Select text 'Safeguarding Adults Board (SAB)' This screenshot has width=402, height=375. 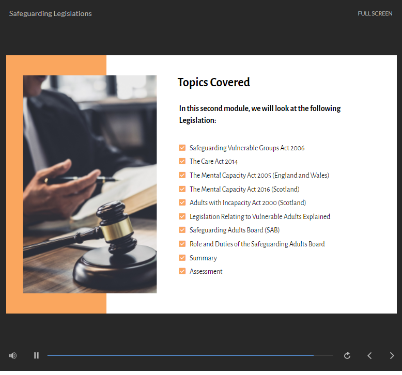[x=235, y=230]
